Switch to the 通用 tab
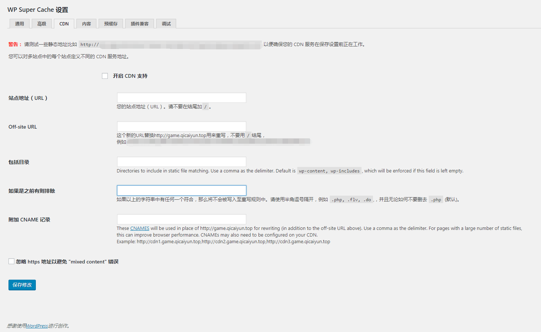Image resolution: width=541 pixels, height=332 pixels. 20,24
